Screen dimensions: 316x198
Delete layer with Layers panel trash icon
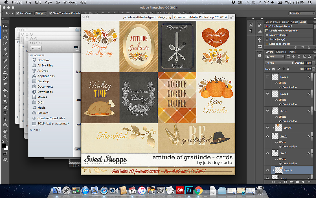(309, 182)
